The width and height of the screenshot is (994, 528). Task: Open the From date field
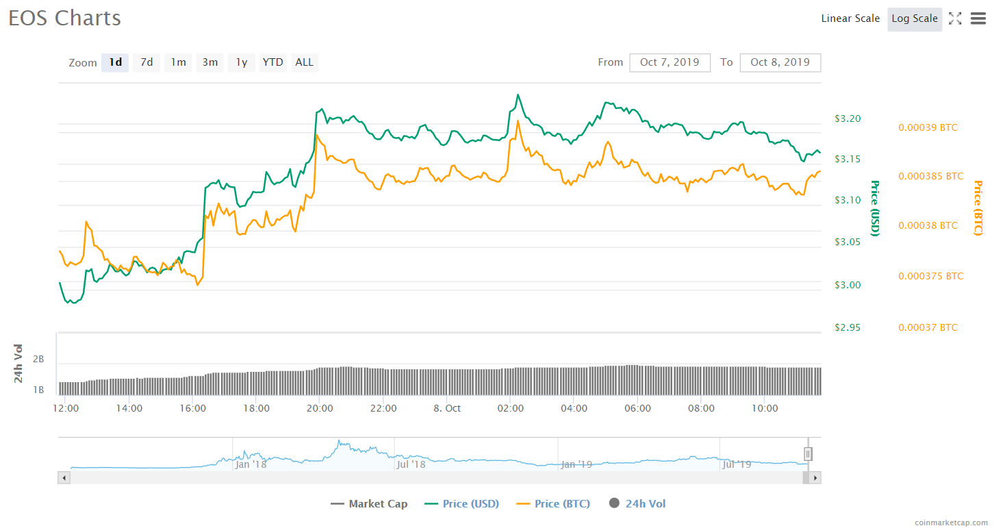click(x=670, y=62)
